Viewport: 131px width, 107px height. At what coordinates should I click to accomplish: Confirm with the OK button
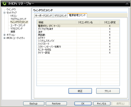point(83,103)
